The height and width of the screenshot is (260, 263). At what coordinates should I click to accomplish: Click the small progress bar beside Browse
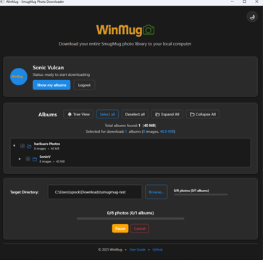coord(201,194)
